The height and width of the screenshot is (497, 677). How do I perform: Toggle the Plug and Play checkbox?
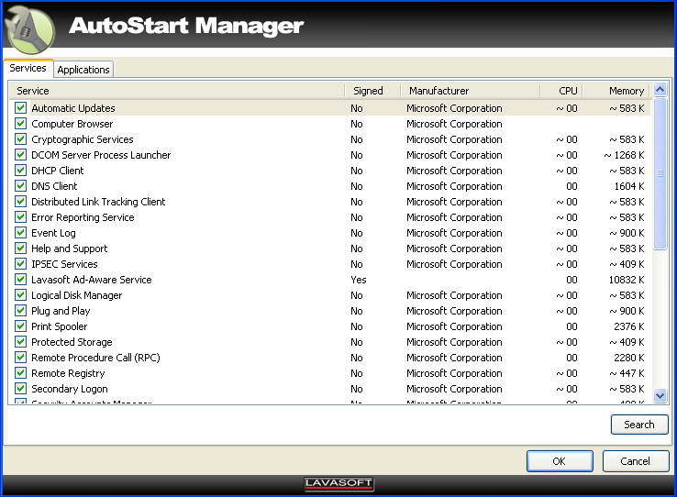point(20,311)
